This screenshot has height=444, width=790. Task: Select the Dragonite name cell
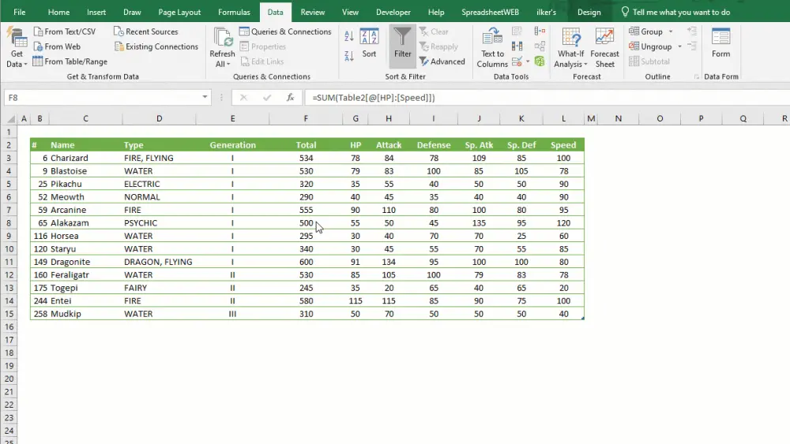click(x=85, y=262)
